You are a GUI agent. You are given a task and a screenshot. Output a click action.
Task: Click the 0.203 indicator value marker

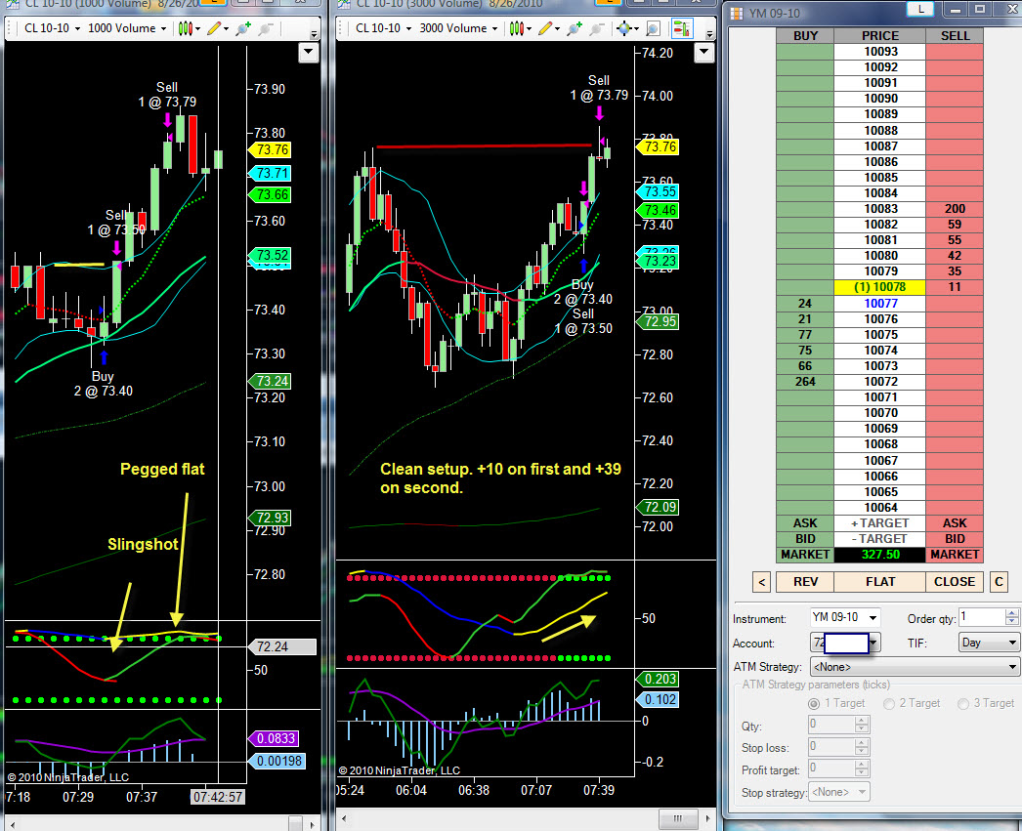pyautogui.click(x=658, y=680)
